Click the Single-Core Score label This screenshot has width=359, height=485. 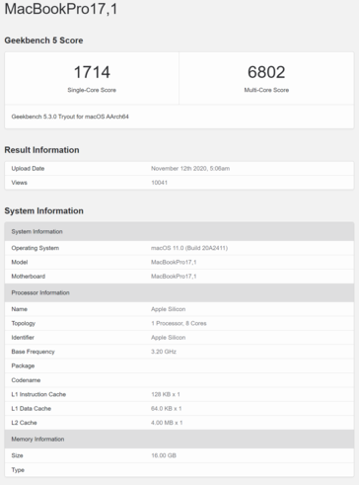pyautogui.click(x=92, y=90)
